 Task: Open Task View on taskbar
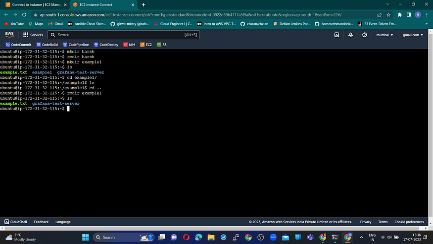pyautogui.click(x=161, y=238)
